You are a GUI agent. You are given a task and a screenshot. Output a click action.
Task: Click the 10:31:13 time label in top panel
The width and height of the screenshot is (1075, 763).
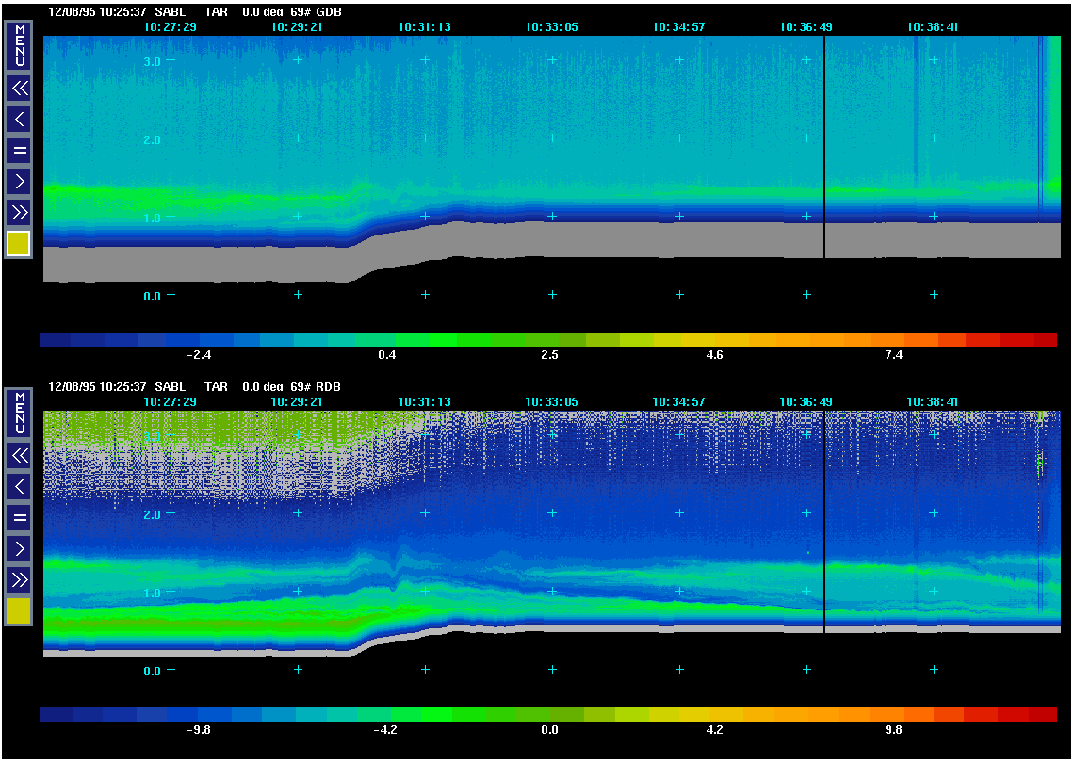(424, 27)
